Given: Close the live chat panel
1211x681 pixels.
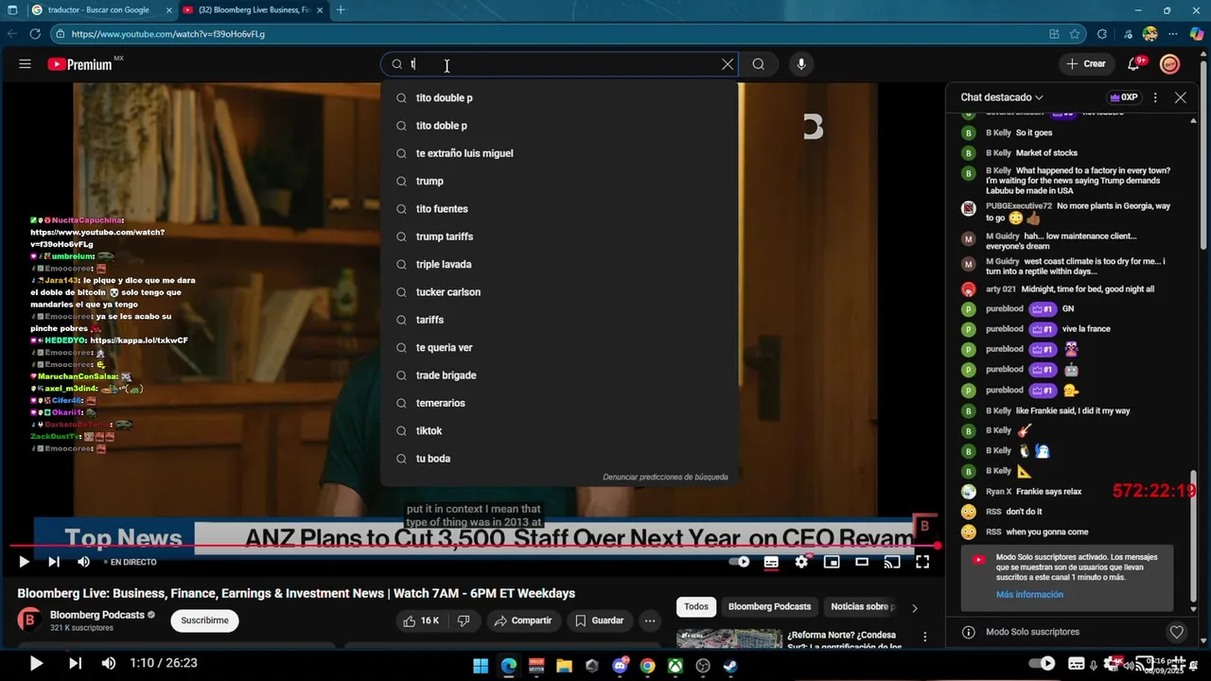Looking at the screenshot, I should [1181, 97].
